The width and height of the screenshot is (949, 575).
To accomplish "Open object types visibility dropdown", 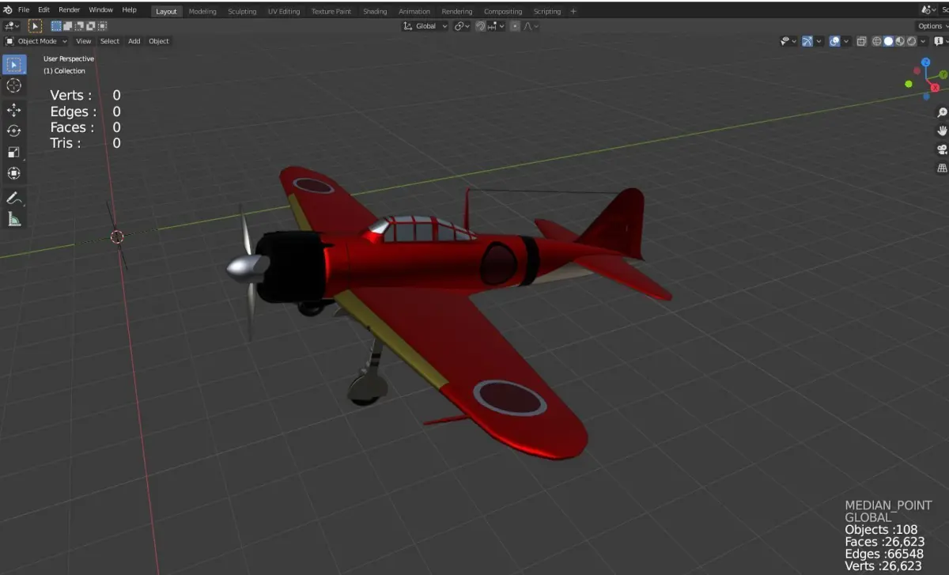I will pyautogui.click(x=788, y=41).
